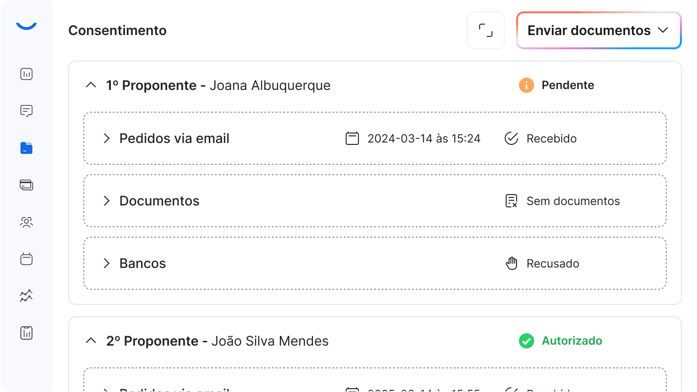Expand the Documentos row
Screen dimensions: 697x392
[107, 201]
